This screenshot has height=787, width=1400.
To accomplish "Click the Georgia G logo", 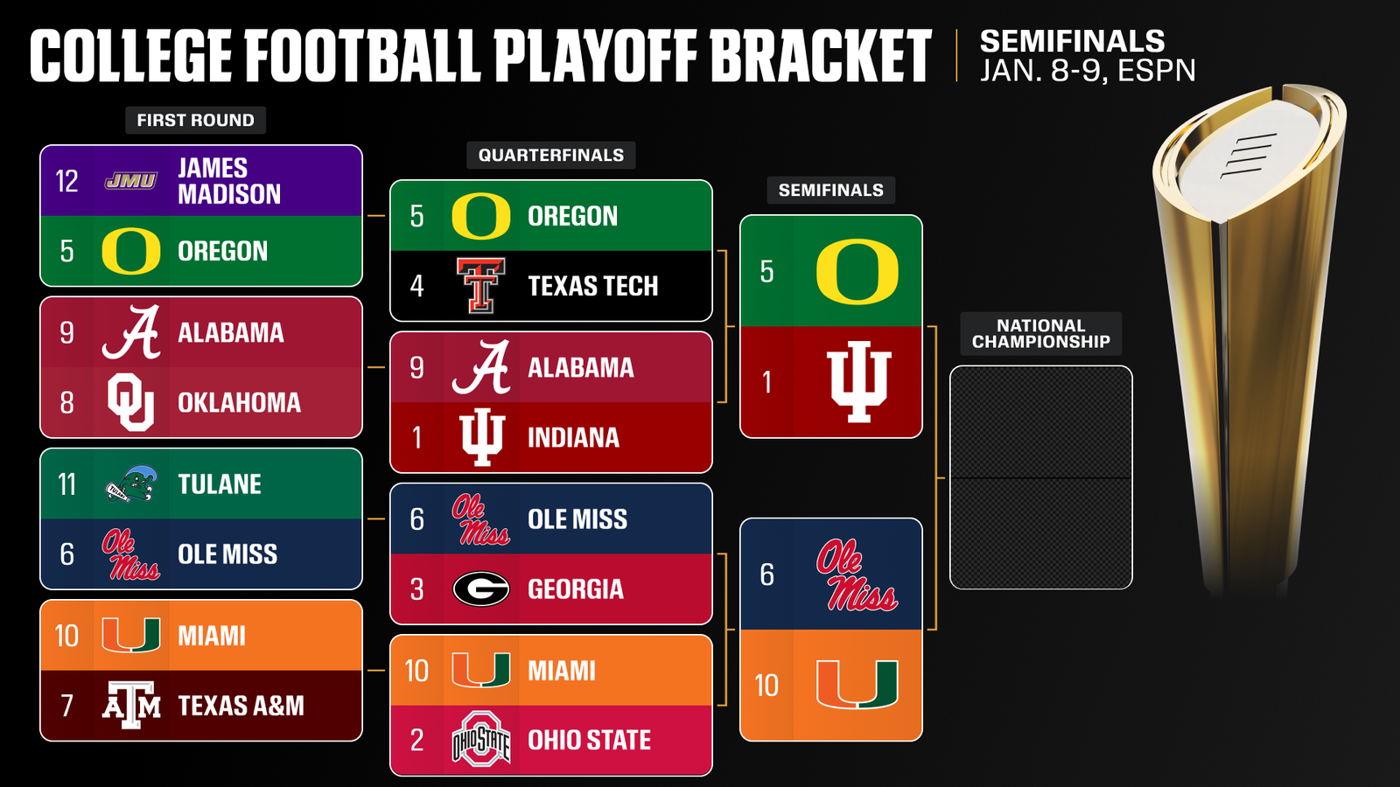I will click(x=480, y=589).
